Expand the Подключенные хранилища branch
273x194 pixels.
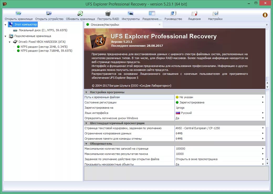[6, 36]
